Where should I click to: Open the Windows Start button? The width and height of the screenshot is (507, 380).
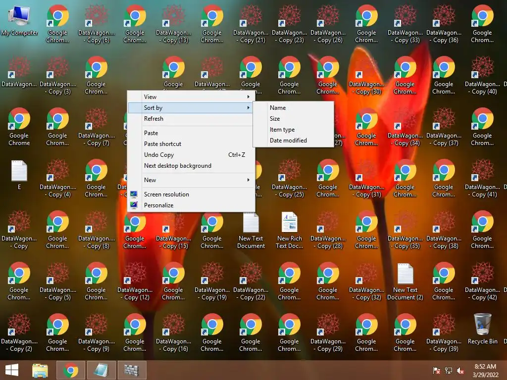pyautogui.click(x=12, y=370)
